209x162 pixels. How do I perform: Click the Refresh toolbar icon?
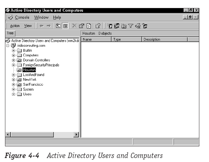tap(88, 26)
